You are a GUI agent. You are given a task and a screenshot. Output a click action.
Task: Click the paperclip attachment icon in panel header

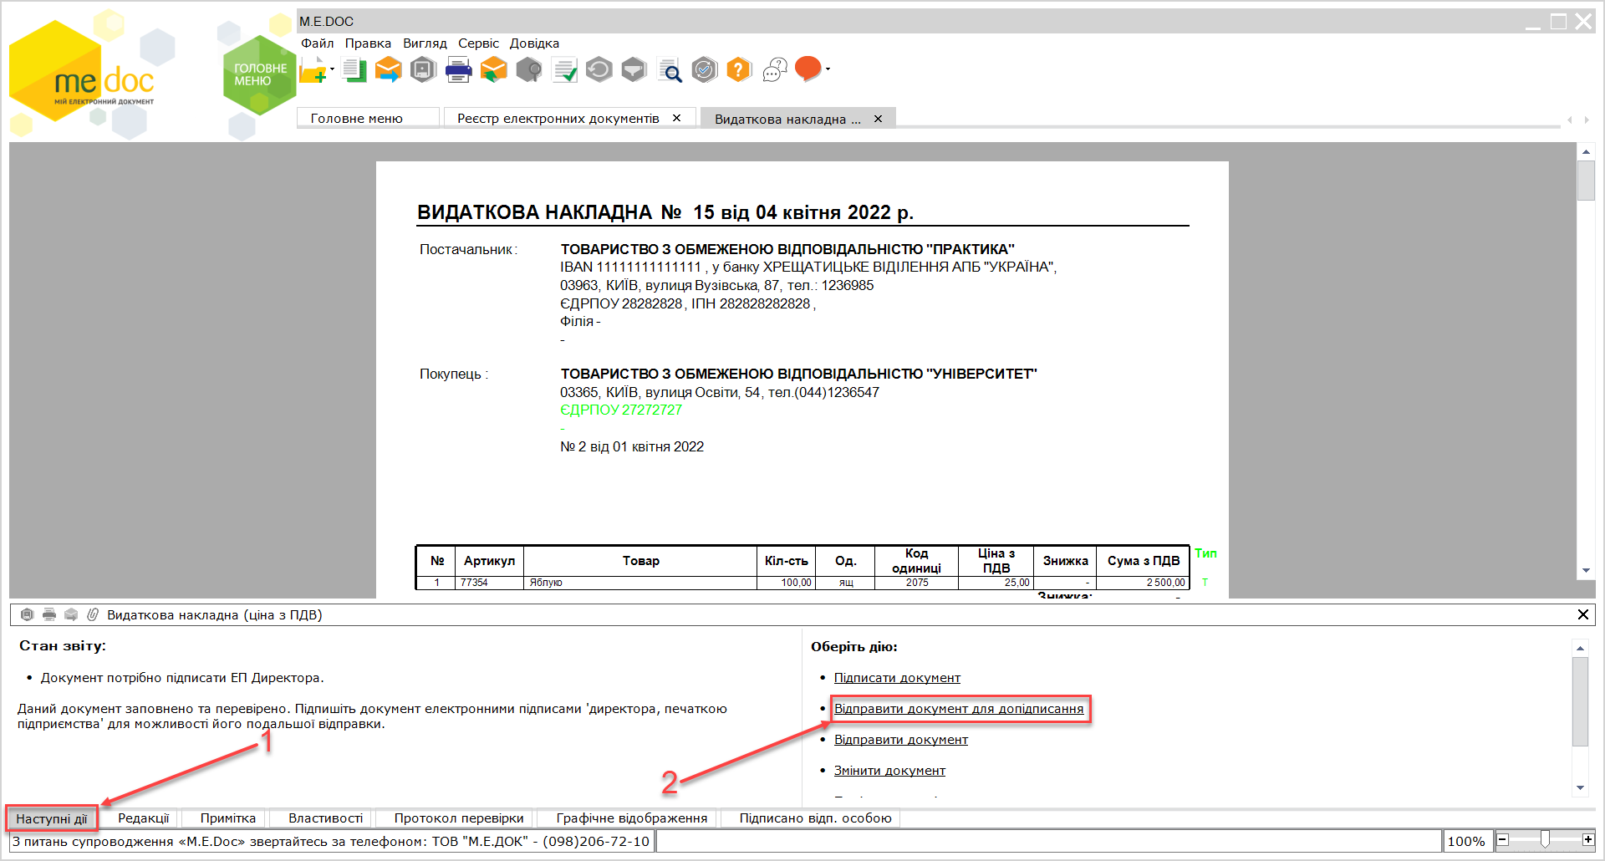[x=93, y=614]
